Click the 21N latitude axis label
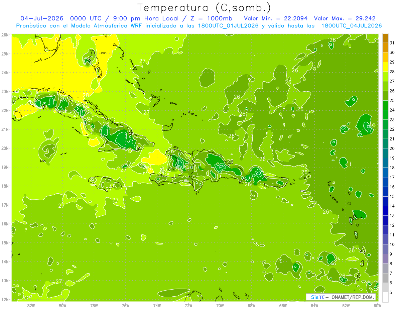The width and height of the screenshot is (401, 310). click(5, 129)
